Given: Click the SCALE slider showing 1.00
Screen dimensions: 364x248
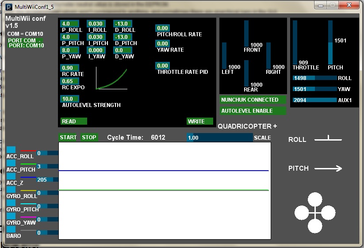Looking at the screenshot, I should pos(220,137).
